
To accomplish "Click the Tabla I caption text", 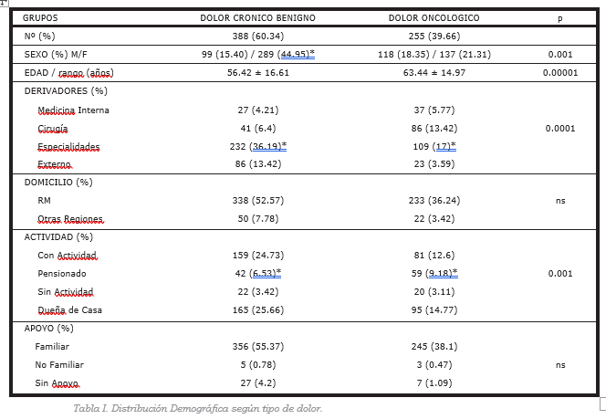I will (197, 408).
